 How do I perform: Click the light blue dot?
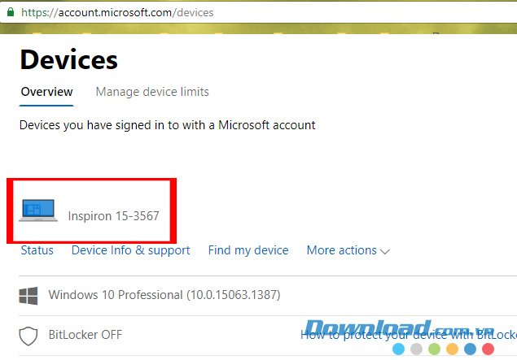tap(399, 349)
